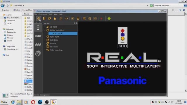Image resolution: width=187 pixels, height=105 pixels.
Task: Click the Iniciar start button
Action: pyautogui.click(x=4, y=102)
